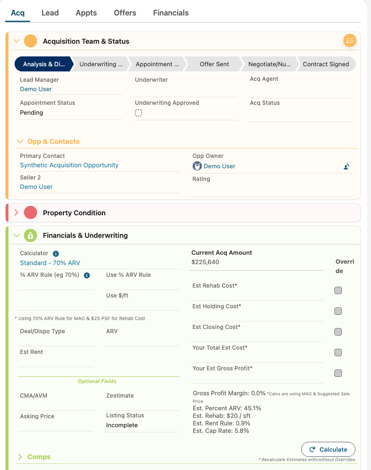Select the Analysis & Di... stage
The width and height of the screenshot is (371, 470).
coord(44,64)
